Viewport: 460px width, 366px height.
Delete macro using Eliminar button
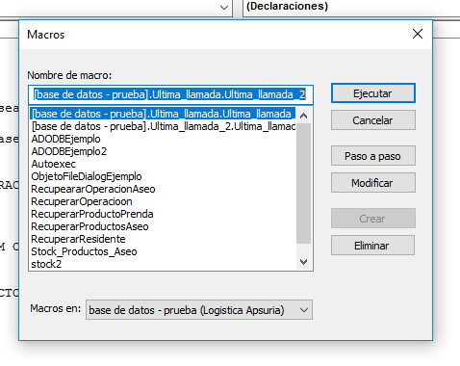[x=372, y=246]
